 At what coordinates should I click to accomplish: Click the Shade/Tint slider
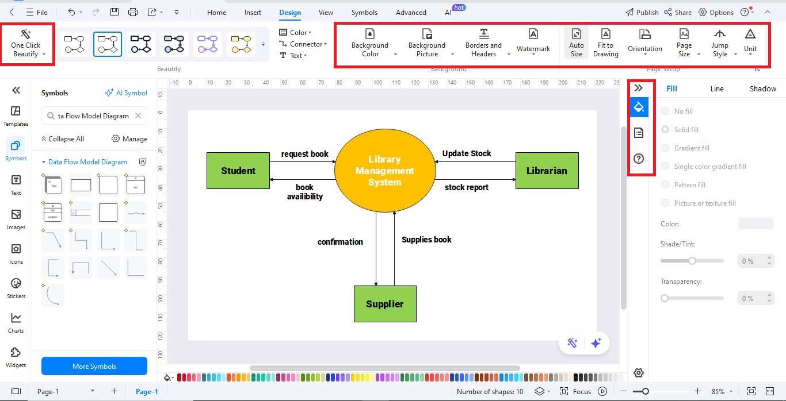(692, 261)
